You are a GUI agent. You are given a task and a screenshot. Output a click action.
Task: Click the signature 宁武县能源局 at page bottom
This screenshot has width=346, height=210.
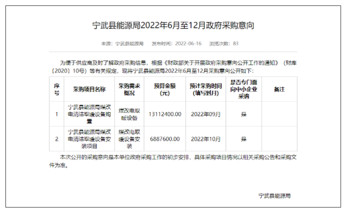[275, 196]
